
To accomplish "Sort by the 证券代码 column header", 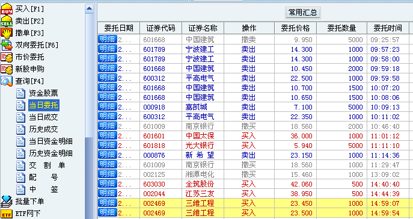I will (161, 28).
